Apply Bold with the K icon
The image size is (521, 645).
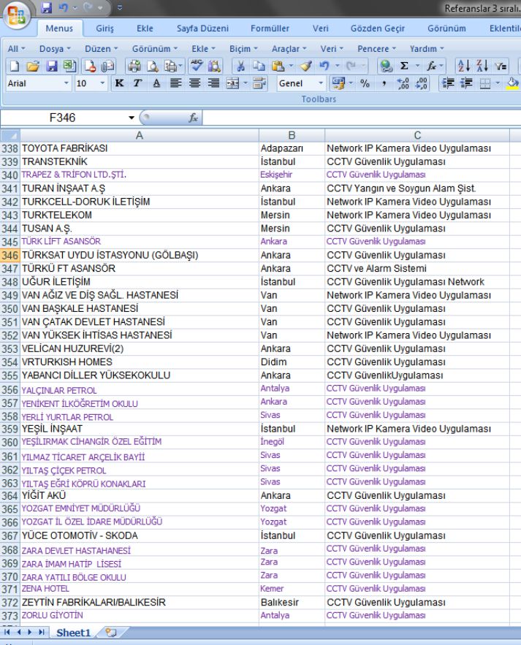click(119, 83)
